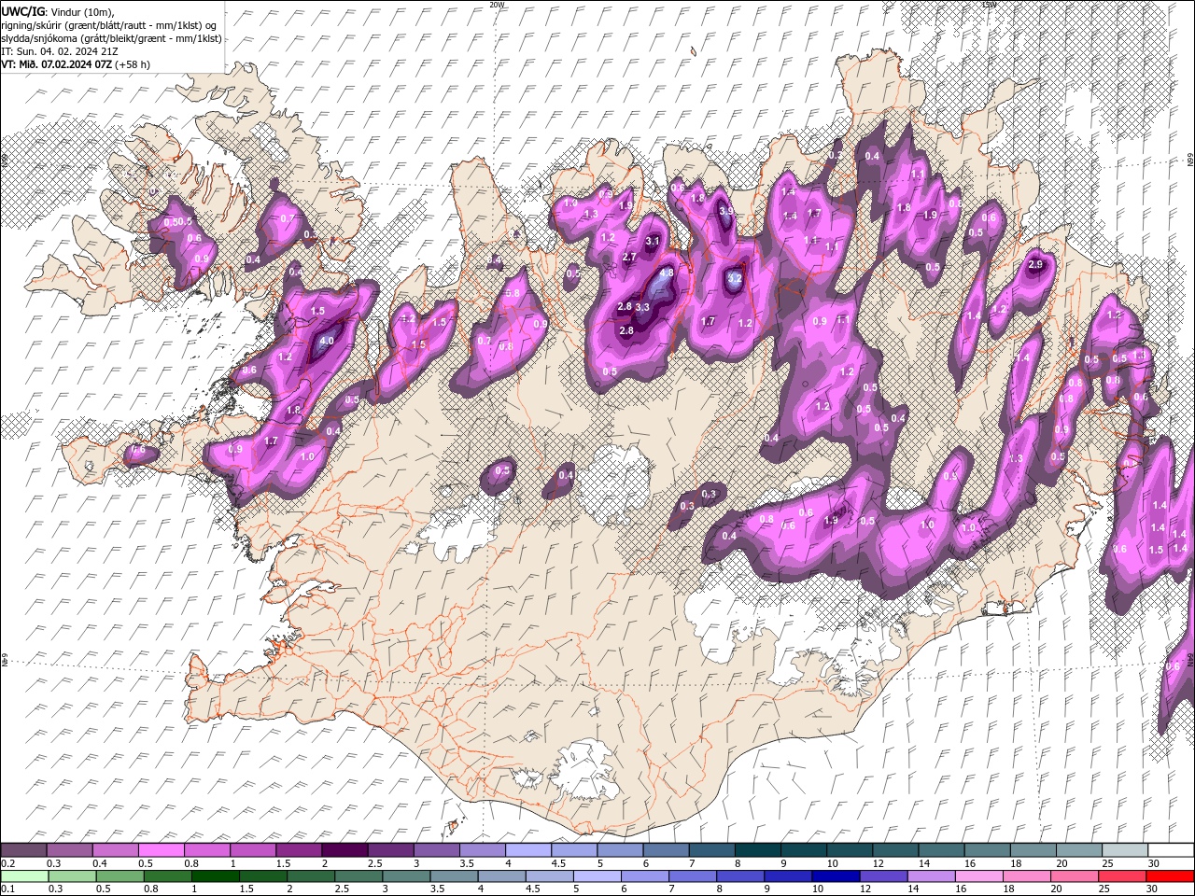The width and height of the screenshot is (1195, 896).
Task: Select the pale gray swatch labeled 25 in top legend row
Action: [x=1125, y=850]
